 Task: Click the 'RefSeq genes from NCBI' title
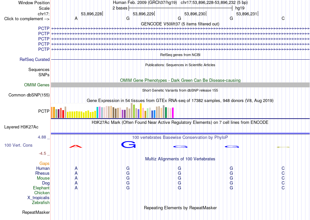pyautogui.click(x=180, y=55)
